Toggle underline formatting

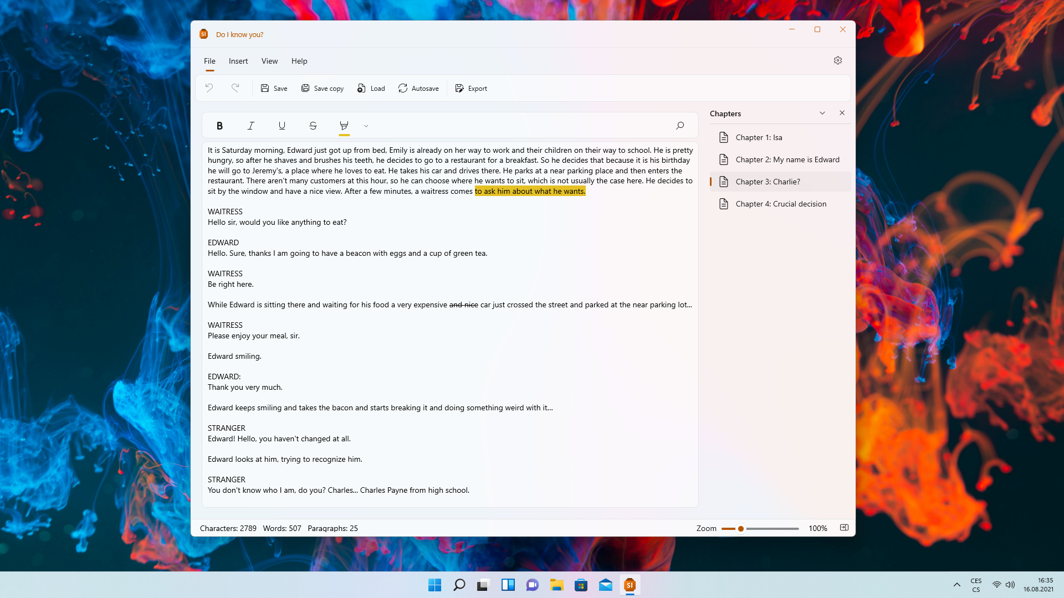[282, 126]
